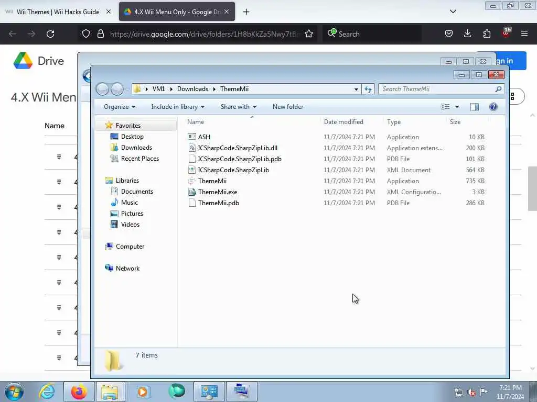Select Favorites in navigation pane
Screen dimensions: 537x402
tap(128, 126)
